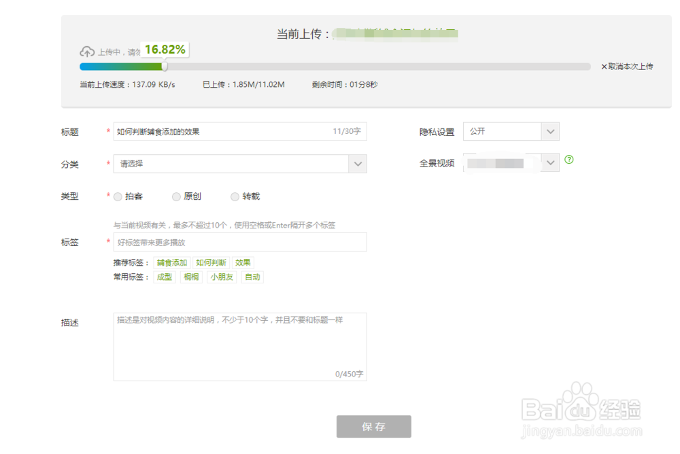Viewport: 680px width, 454px height.
Task: Select the 原创 radio button
Action: tap(175, 196)
